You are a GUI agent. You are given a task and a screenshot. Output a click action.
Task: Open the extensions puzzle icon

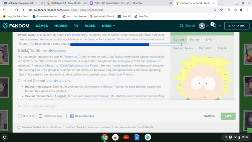click(x=241, y=10)
